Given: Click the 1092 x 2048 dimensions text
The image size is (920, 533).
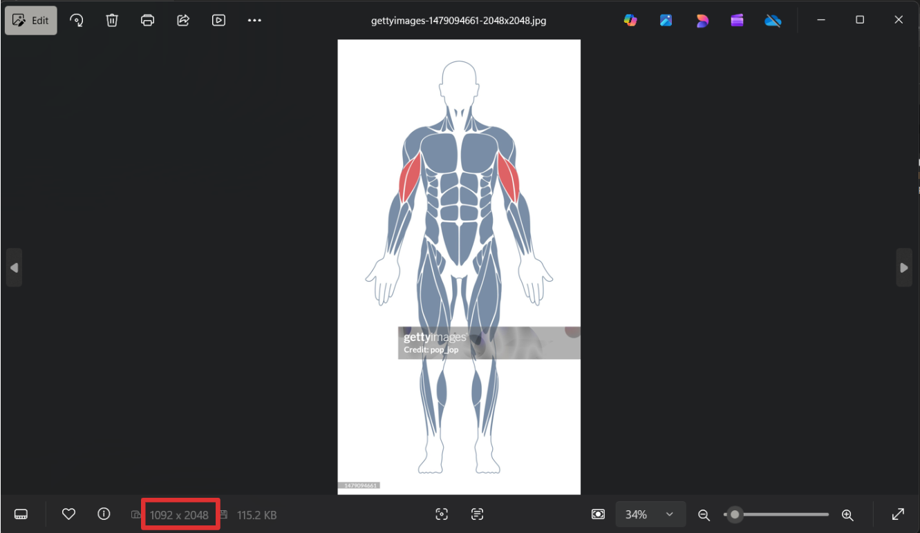Looking at the screenshot, I should click(179, 515).
